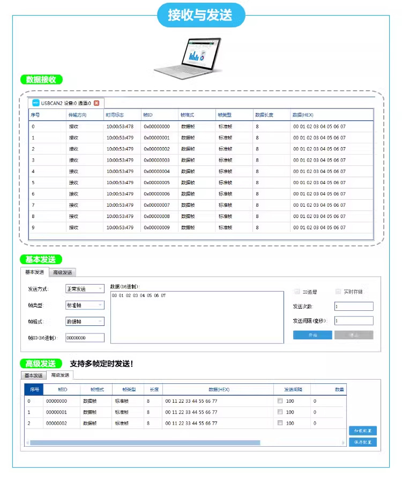Select received frame 0x00000005 cell
Screen dimensions: 402x480
(159, 183)
